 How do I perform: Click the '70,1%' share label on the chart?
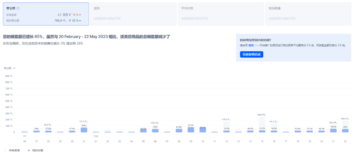pyautogui.click(x=309, y=128)
